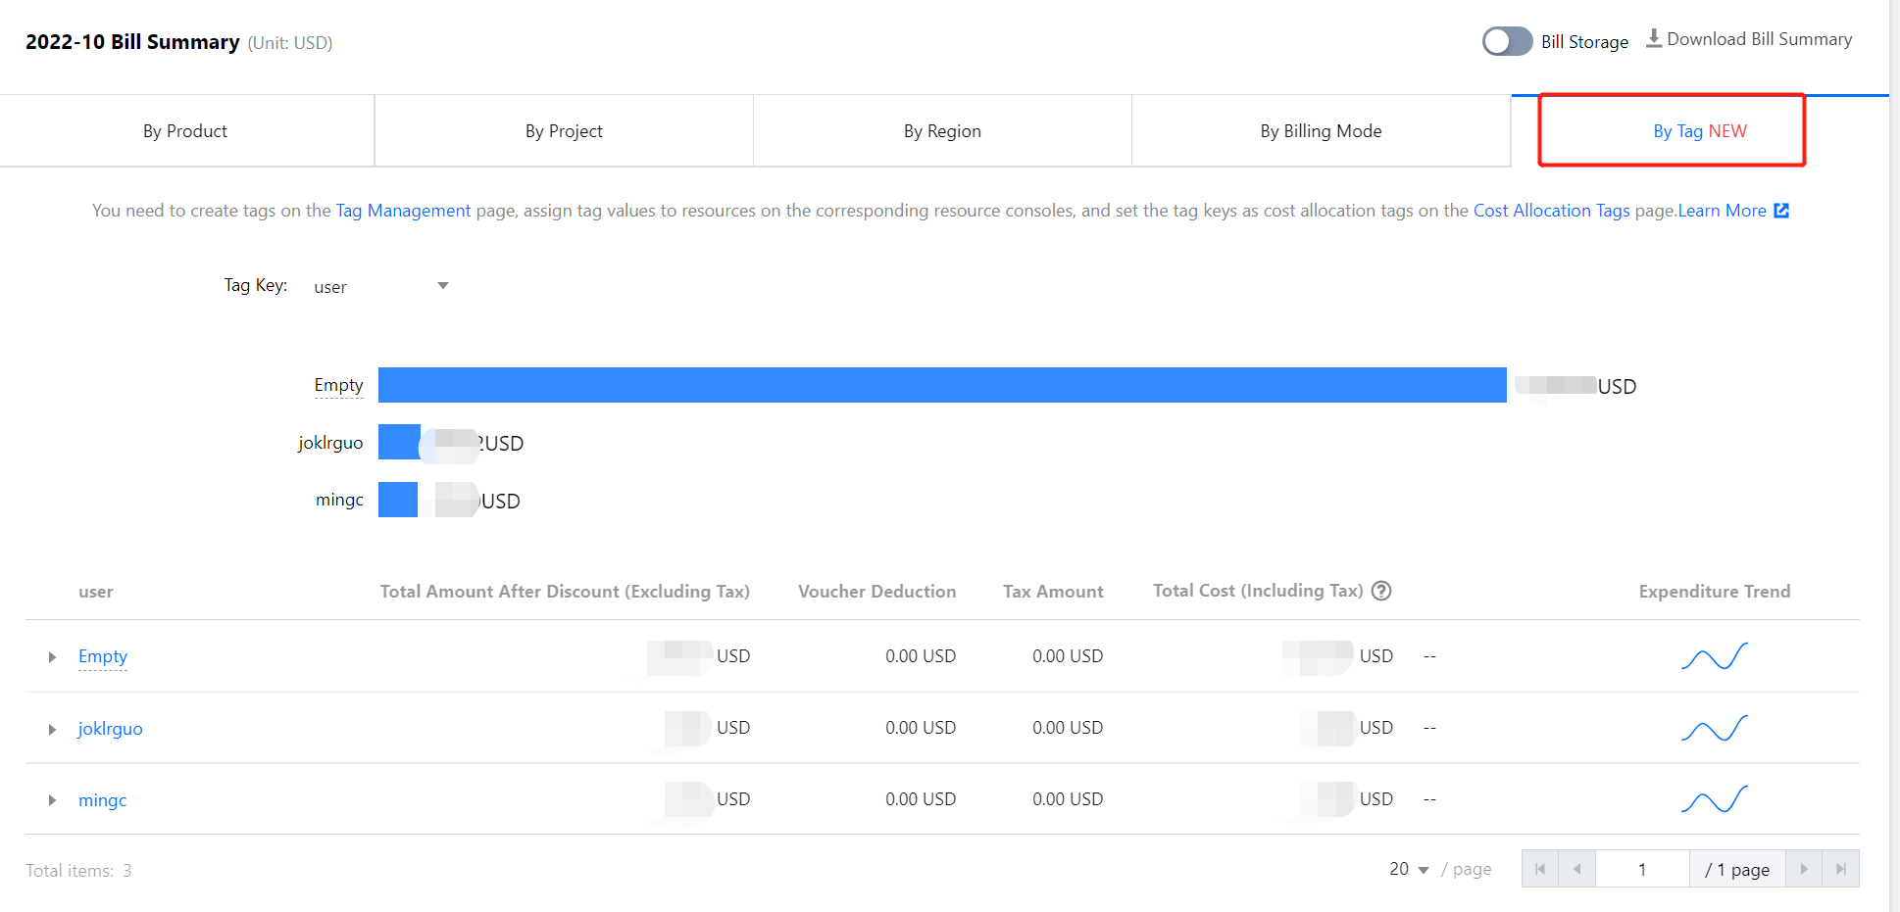View expenditure trend chart for mingc row
This screenshot has height=912, width=1900.
[1715, 799]
